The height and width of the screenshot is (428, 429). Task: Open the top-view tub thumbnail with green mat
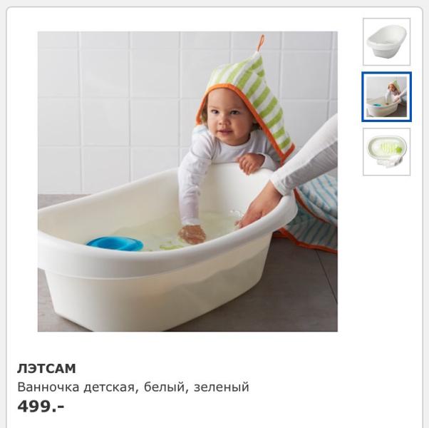pyautogui.click(x=386, y=152)
